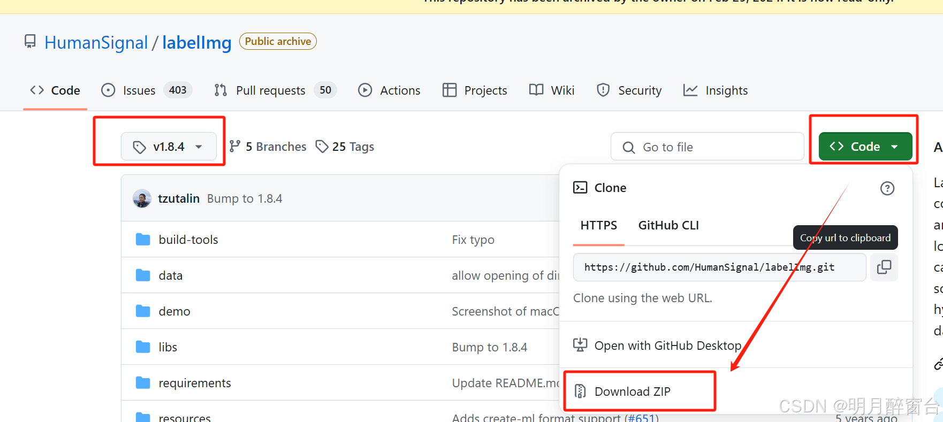The height and width of the screenshot is (422, 943).
Task: Click the Projects table icon
Action: click(450, 90)
